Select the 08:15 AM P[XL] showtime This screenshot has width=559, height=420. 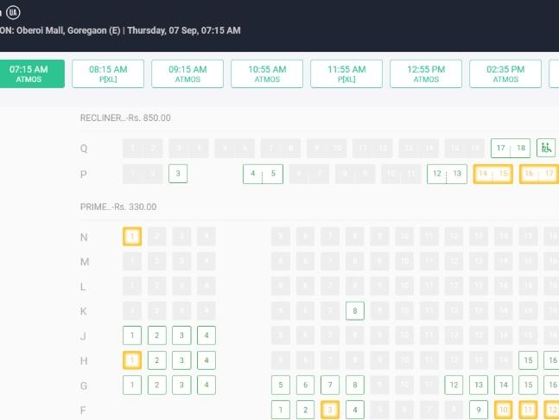[x=108, y=73]
